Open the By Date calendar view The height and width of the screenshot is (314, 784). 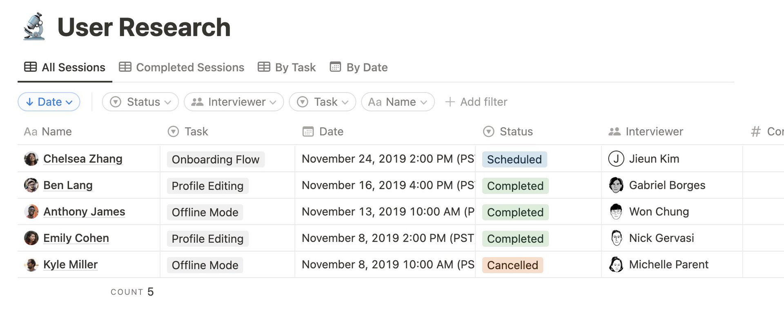coord(359,67)
